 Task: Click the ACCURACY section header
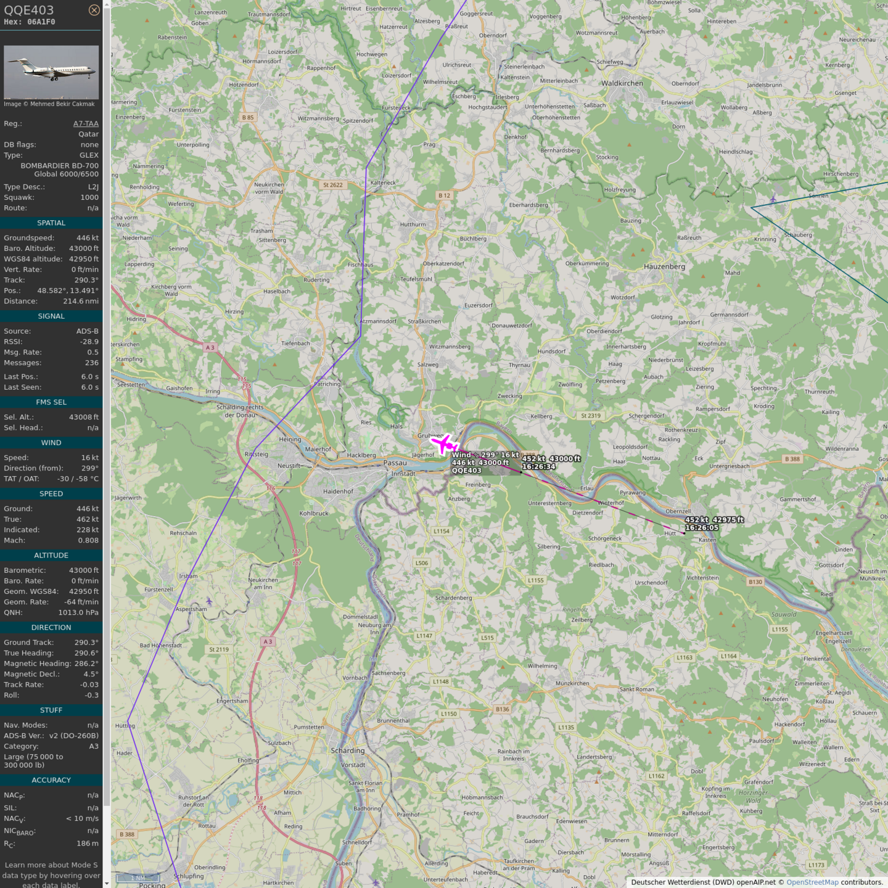pos(51,780)
